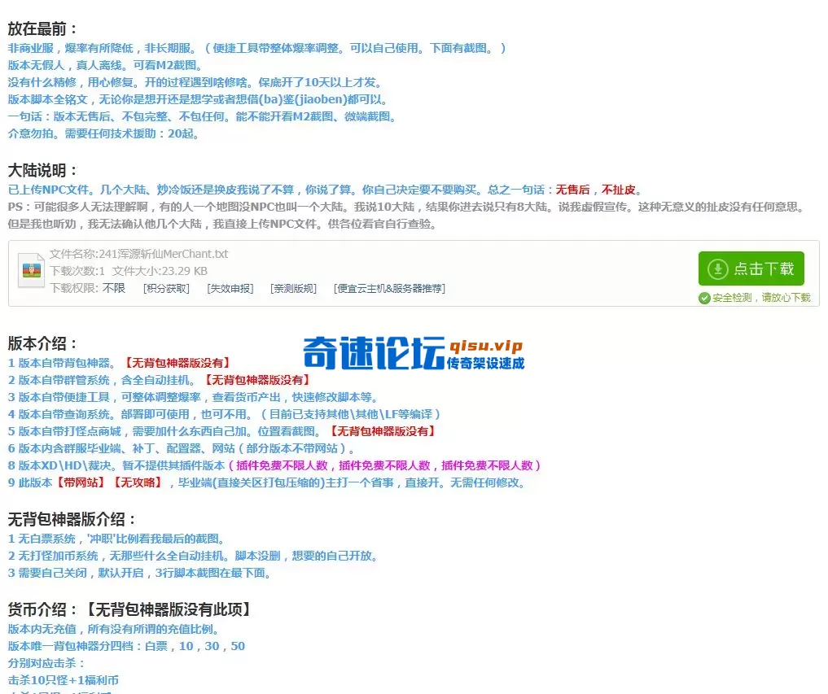Click the green 点击下载 download button

coord(750,268)
